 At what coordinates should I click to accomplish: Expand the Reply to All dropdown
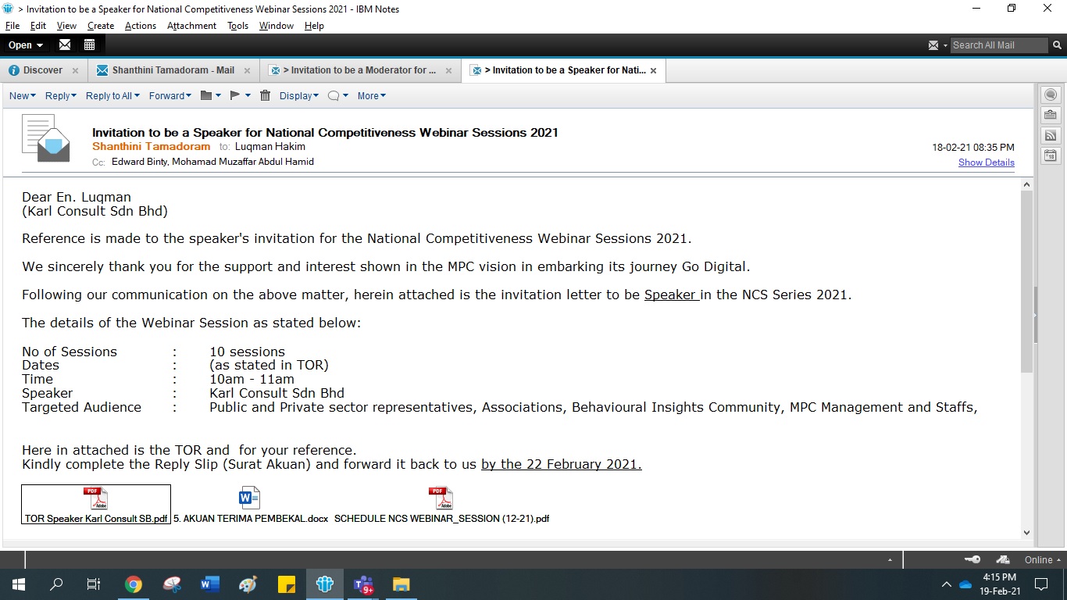tap(112, 95)
